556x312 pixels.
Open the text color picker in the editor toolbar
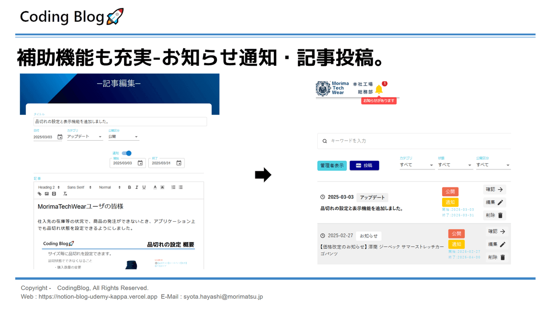[155, 187]
